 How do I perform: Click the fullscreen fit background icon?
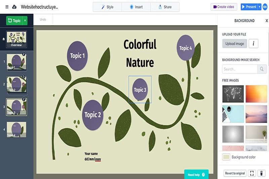252,173
